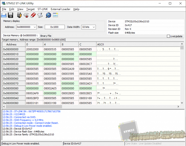Click the Open file toolbar icon
This screenshot has width=186, height=146.
pos(4,15)
